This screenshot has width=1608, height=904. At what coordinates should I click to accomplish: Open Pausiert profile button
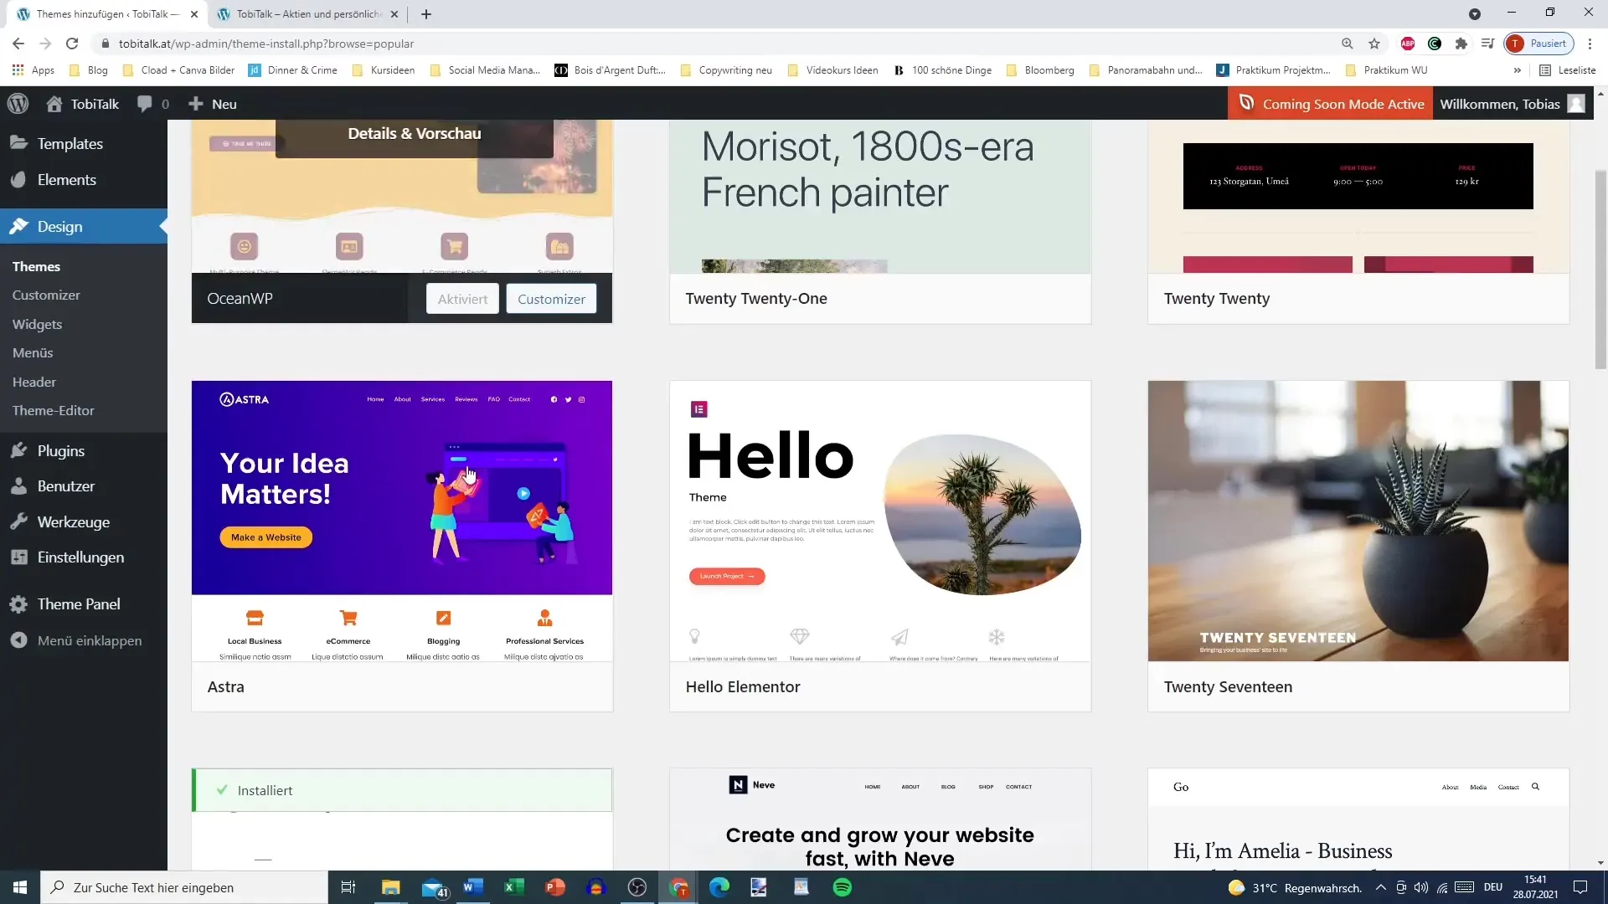point(1539,44)
